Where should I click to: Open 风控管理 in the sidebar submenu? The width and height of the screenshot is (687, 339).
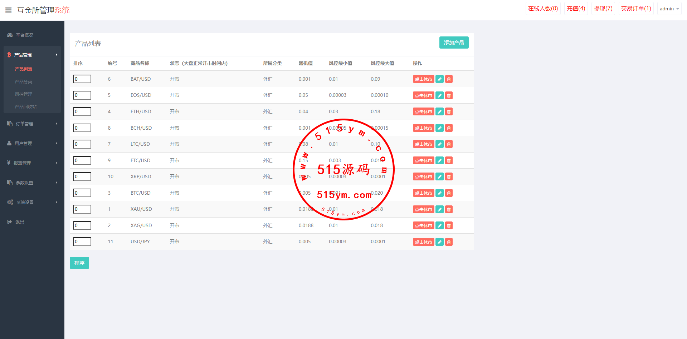point(24,94)
